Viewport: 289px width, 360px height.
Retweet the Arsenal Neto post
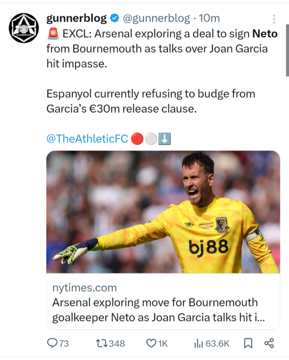point(102,343)
